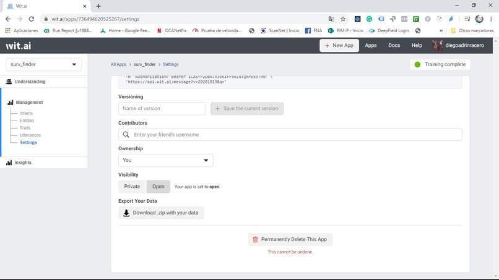This screenshot has width=499, height=280.
Task: Collapse the Management section
Action: tap(29, 103)
